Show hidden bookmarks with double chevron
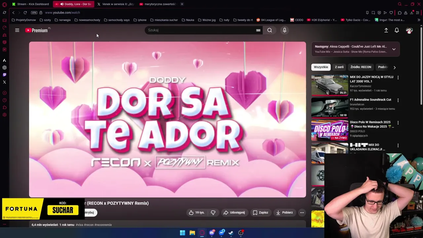 point(419,20)
